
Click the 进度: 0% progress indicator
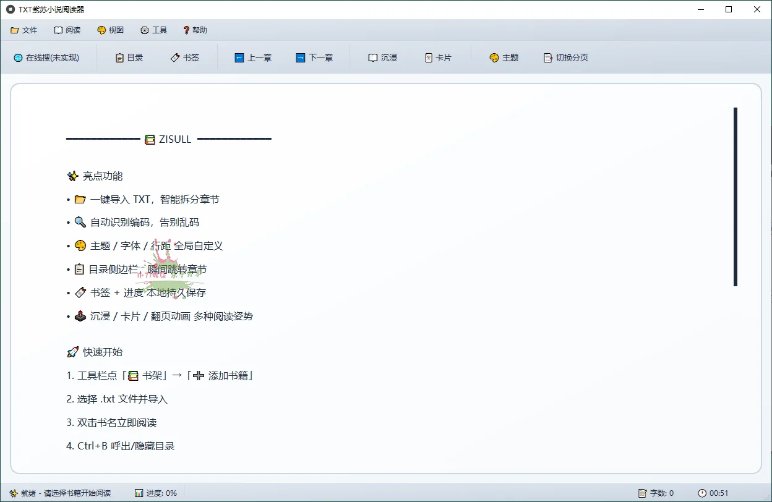pos(157,493)
